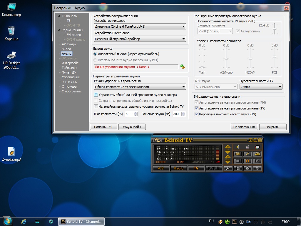Click the green audio line picker icon

(183, 67)
